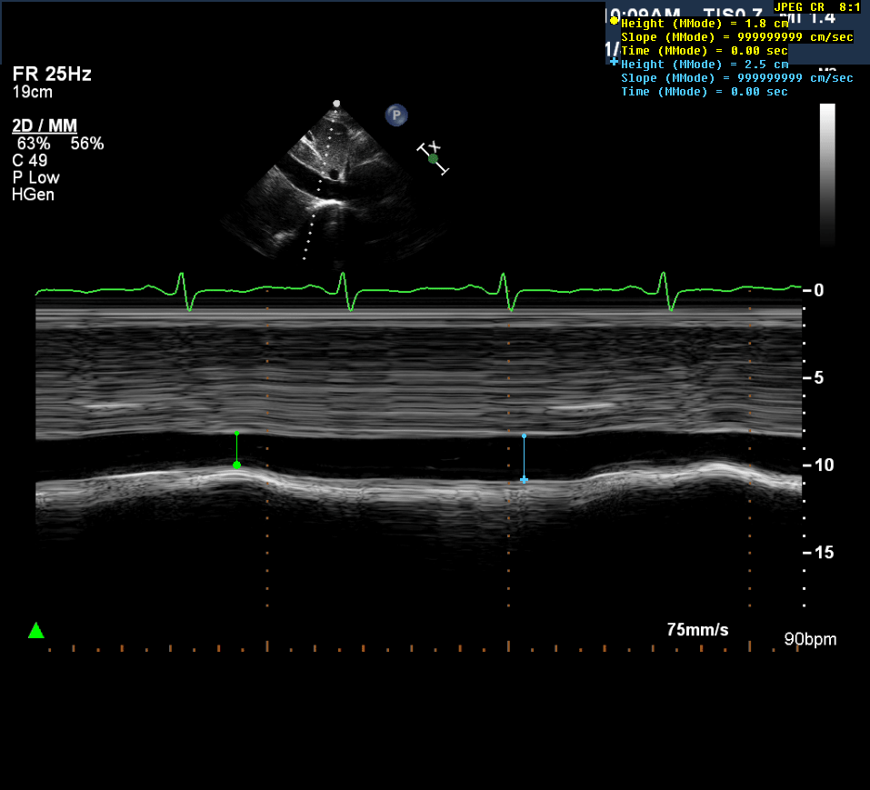Screen dimensions: 870x790
Task: Click the grayscale bar on the right
Action: 827,173
